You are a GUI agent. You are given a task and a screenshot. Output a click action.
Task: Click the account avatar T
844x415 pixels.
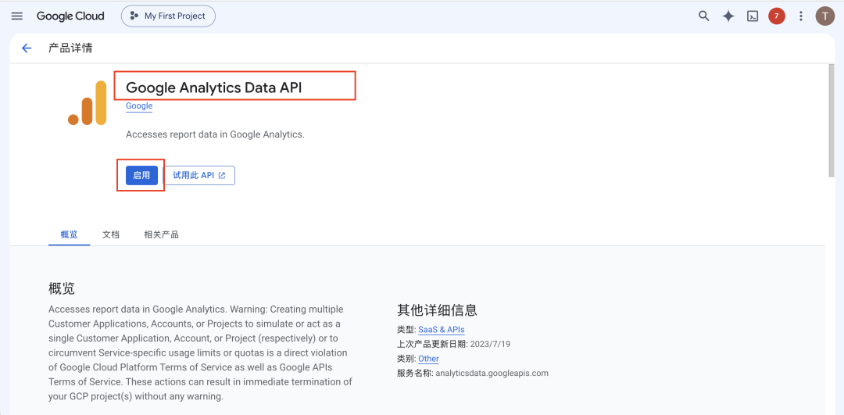point(824,16)
